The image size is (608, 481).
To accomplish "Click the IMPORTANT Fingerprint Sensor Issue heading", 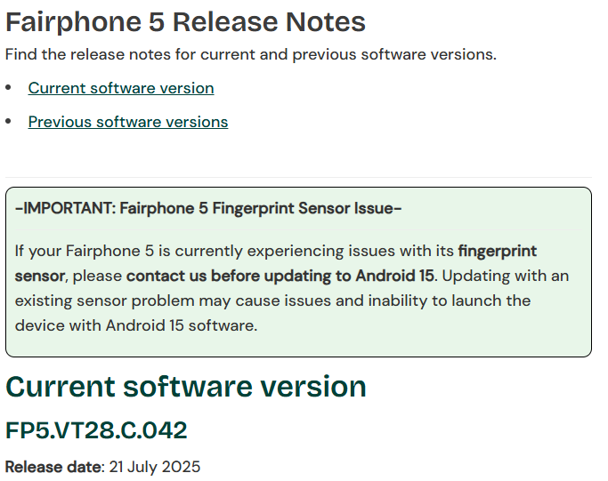I will [208, 209].
